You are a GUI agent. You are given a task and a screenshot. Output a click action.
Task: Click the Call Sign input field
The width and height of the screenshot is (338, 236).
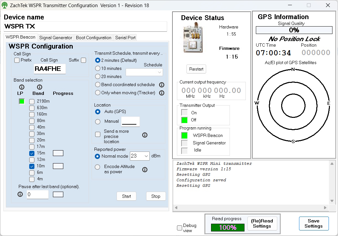(x=50, y=69)
